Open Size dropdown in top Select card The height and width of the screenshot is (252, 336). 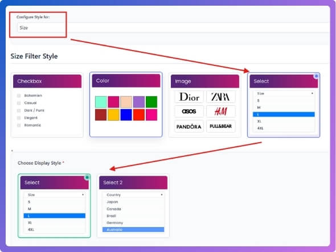point(284,93)
